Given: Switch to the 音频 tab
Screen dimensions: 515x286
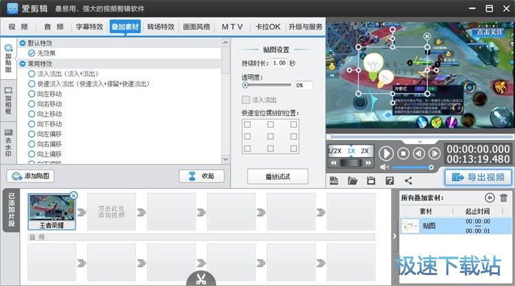Looking at the screenshot, I should (x=54, y=27).
